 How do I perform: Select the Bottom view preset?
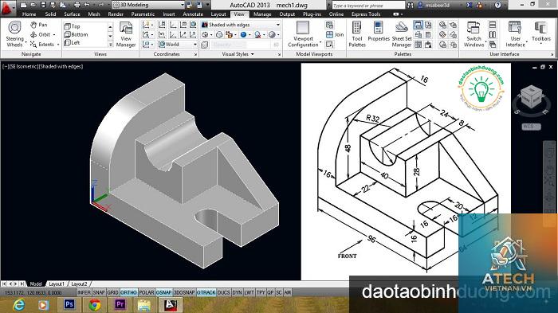click(76, 34)
